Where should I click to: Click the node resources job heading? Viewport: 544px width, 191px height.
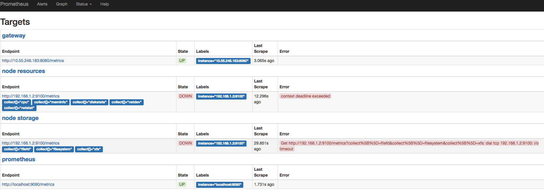pos(23,71)
